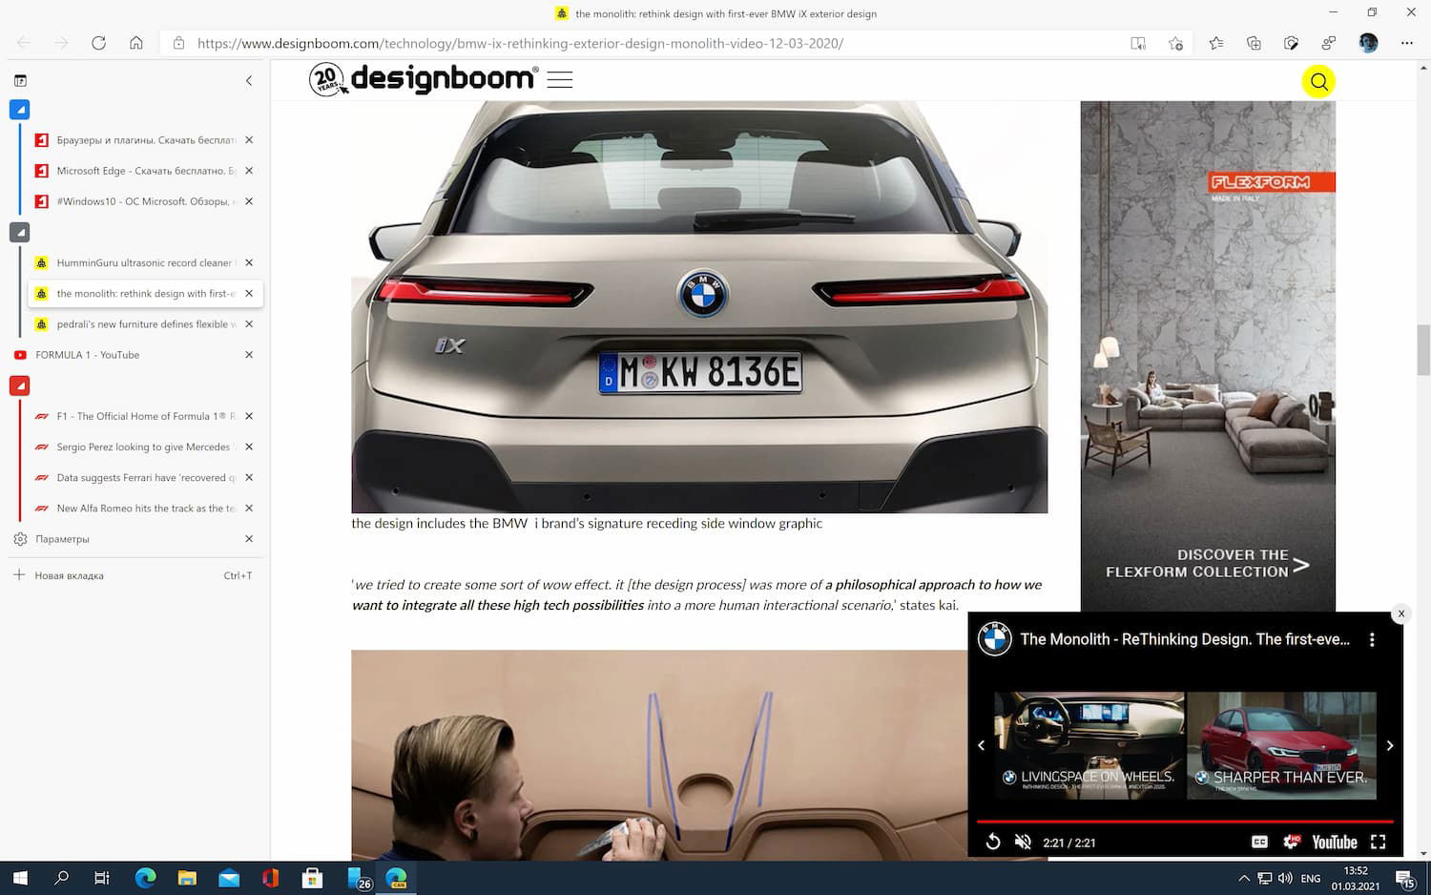Open the video more options menu
This screenshot has width=1431, height=895.
point(1372,640)
